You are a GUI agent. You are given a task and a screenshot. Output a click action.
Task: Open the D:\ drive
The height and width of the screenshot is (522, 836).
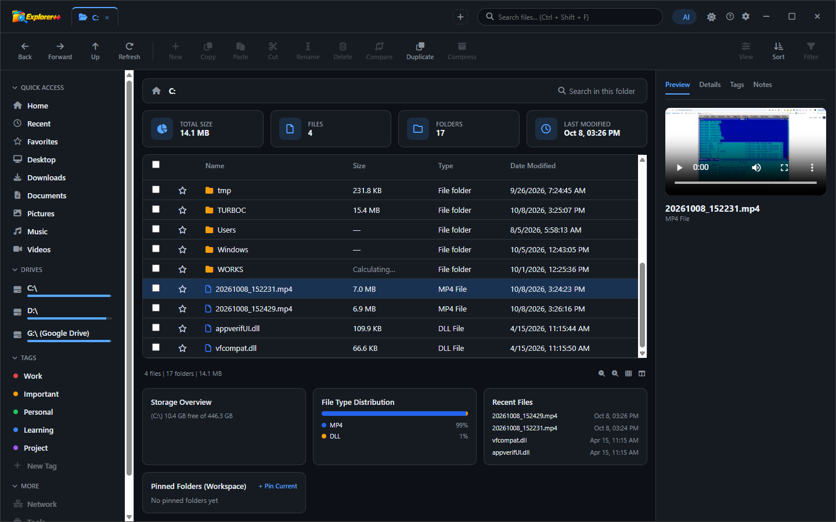pyautogui.click(x=63, y=311)
